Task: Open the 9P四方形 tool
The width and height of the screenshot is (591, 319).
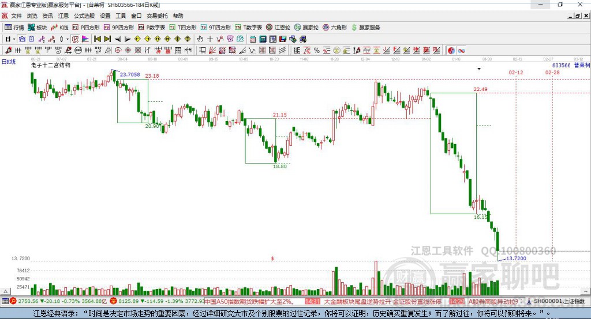Action: [119, 28]
